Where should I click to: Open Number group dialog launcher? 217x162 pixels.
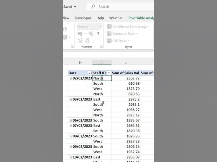coord(101,47)
